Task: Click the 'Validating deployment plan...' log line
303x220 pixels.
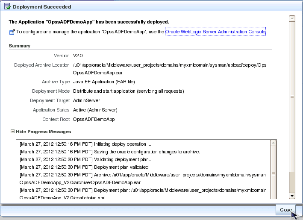Action: coord(86,159)
